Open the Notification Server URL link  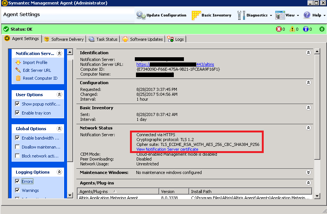[x=175, y=64]
